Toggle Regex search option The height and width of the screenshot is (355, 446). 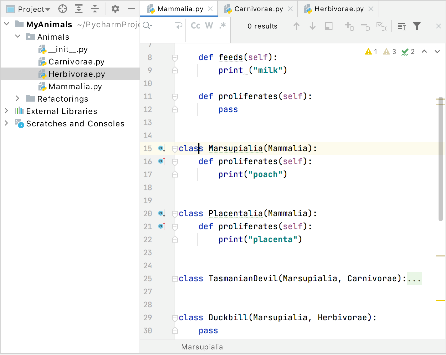222,26
